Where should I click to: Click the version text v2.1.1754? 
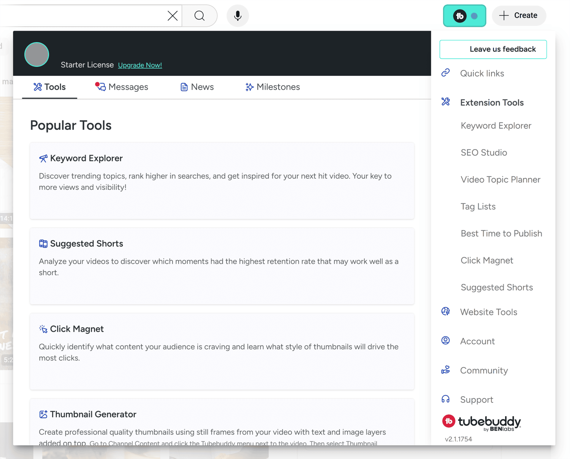458,439
